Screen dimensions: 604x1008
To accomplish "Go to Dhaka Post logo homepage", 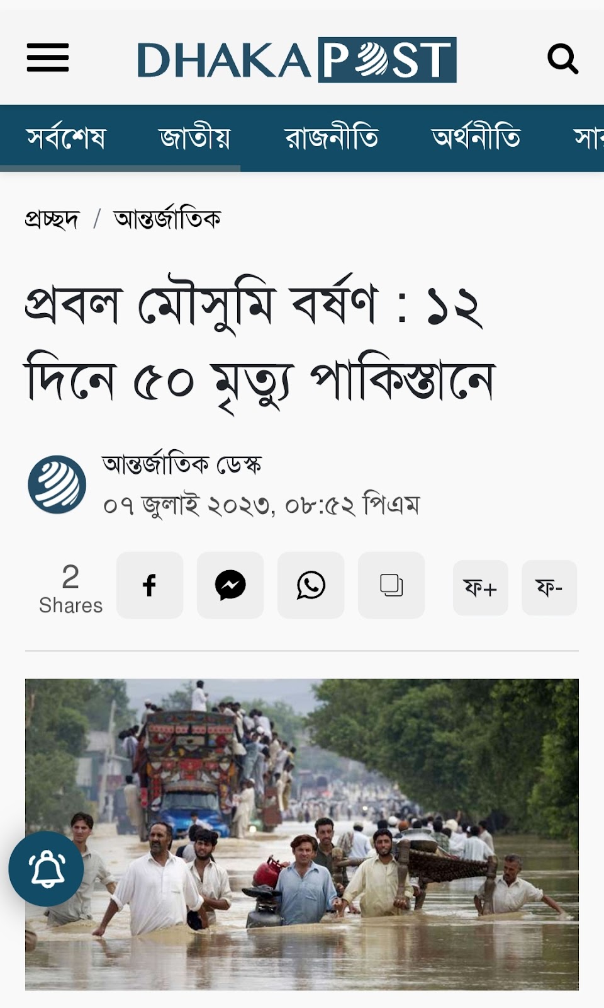I will coord(297,60).
